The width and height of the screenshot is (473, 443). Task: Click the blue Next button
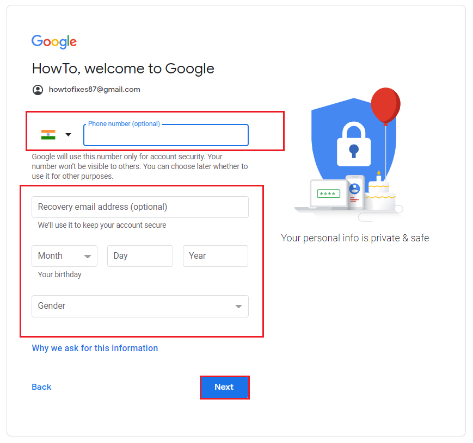225,388
